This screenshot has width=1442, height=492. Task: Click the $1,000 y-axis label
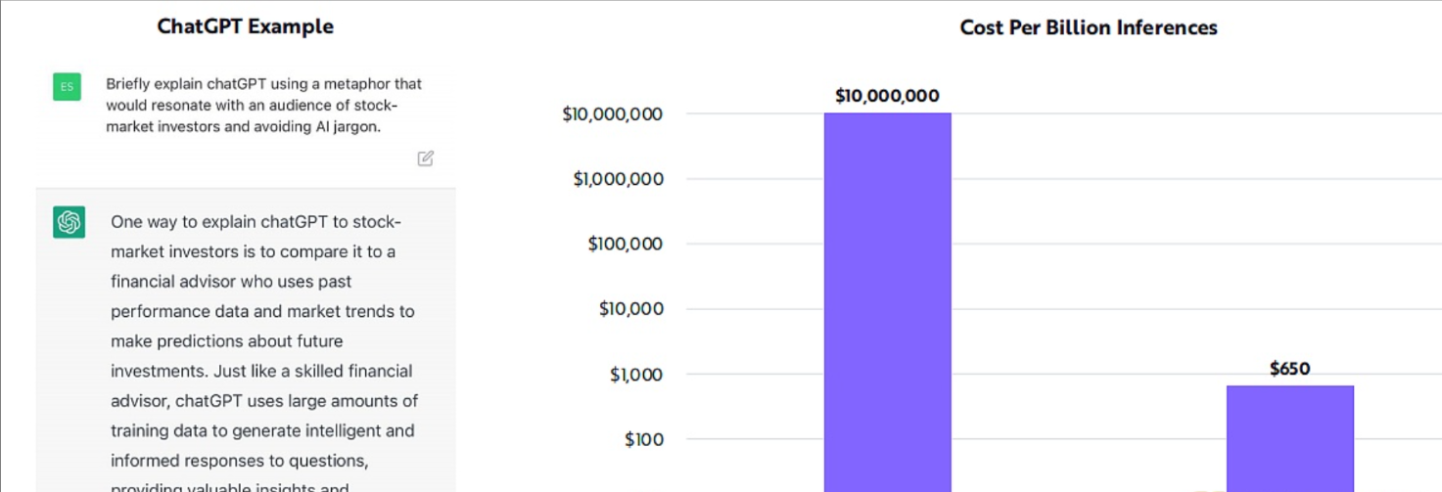(636, 374)
